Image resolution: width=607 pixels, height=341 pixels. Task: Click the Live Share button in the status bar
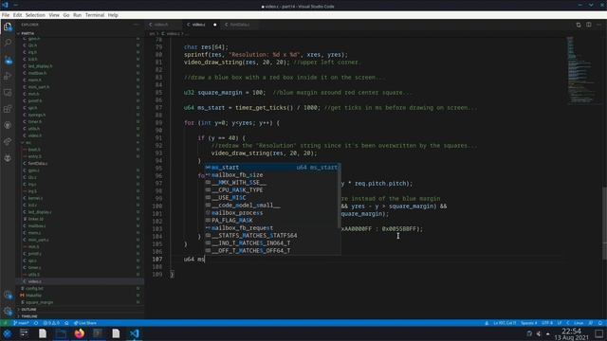click(x=84, y=323)
